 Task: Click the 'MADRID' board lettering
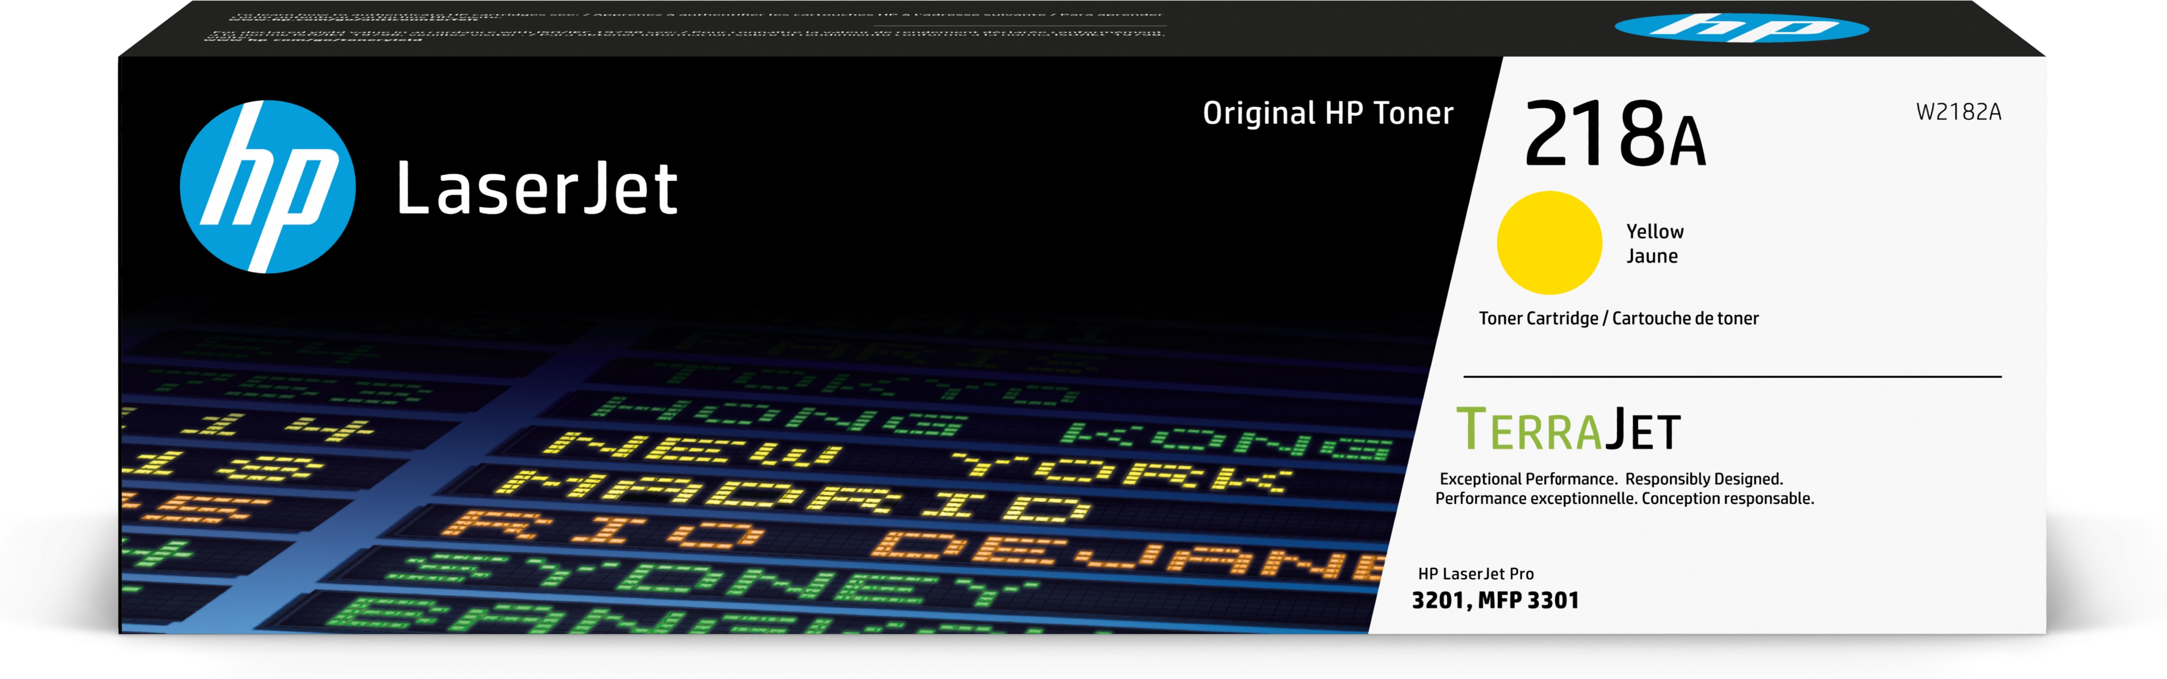792,497
